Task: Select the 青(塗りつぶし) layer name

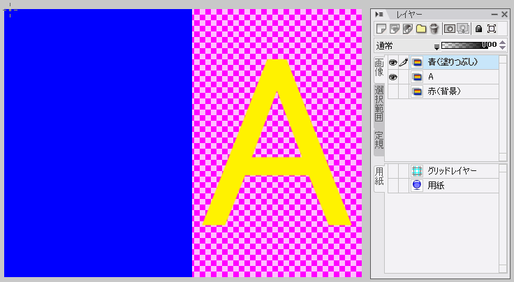Action: (453, 62)
